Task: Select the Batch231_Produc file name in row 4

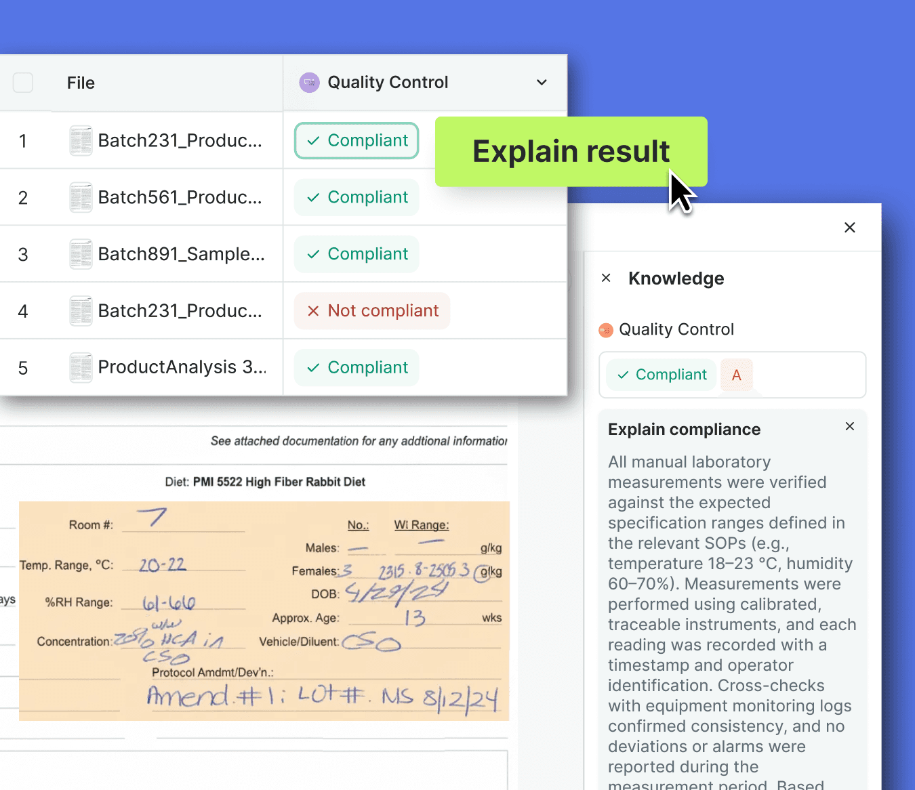Action: click(x=180, y=311)
